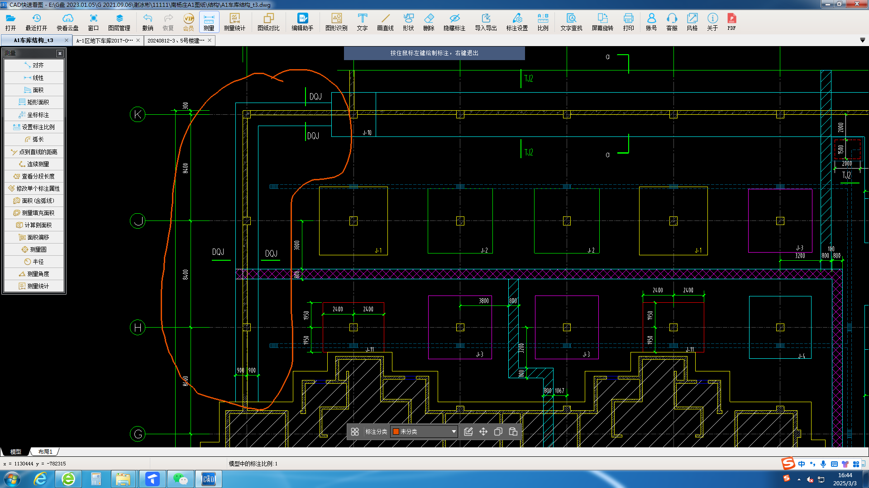Export with the PDF icon
The image size is (869, 488).
click(x=731, y=22)
